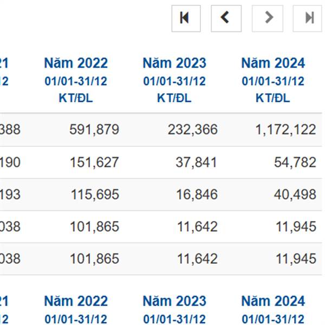Click the 1,172,122 value for 2024
Image resolution: width=325 pixels, height=325 pixels.
(286, 129)
